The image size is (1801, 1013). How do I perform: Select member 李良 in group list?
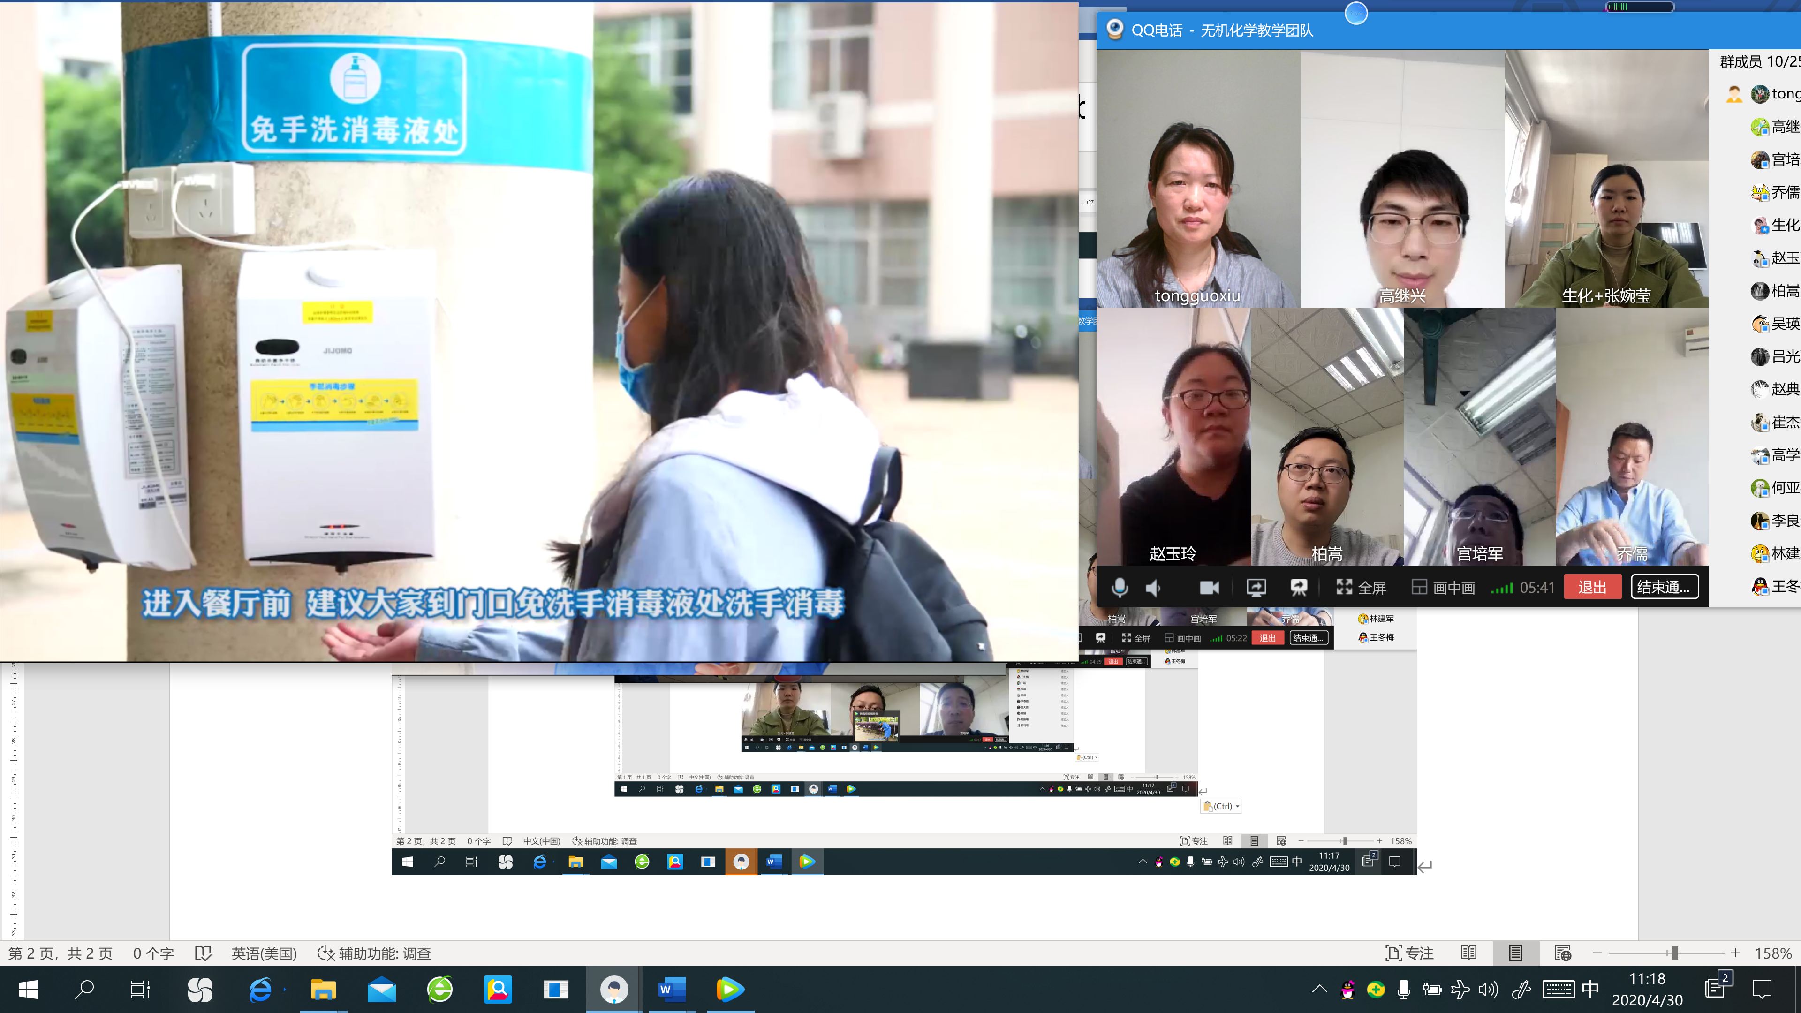(1774, 521)
